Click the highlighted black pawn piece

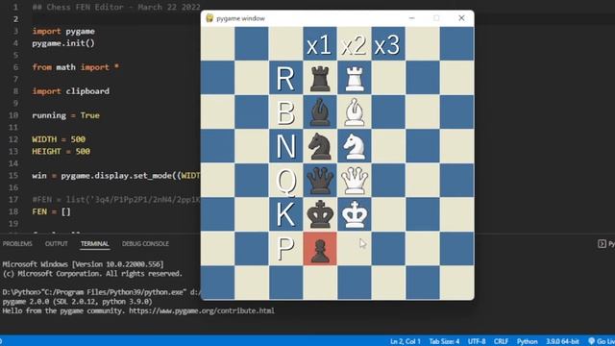pyautogui.click(x=320, y=249)
